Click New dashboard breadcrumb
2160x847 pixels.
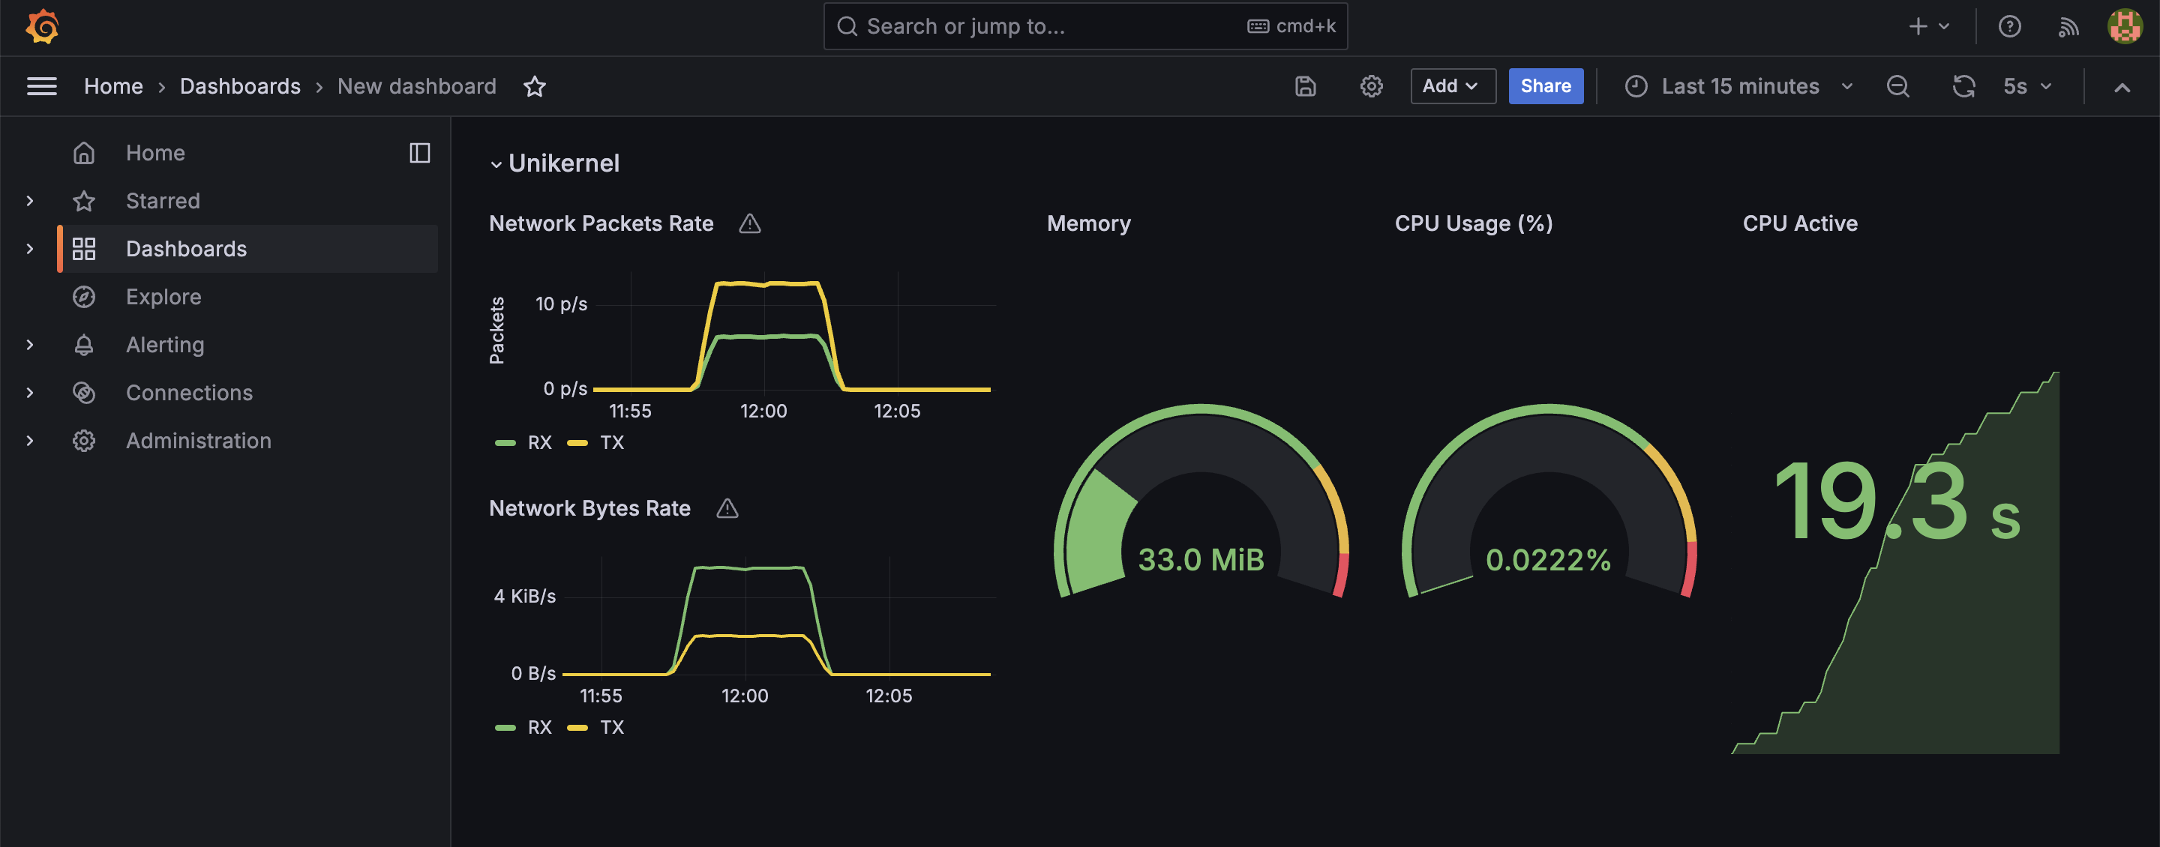(x=417, y=86)
